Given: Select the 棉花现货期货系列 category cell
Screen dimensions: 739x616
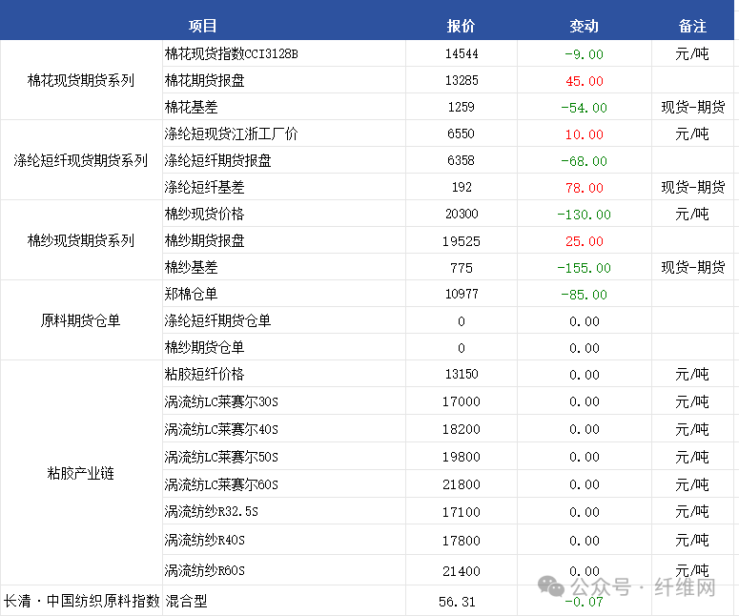Looking at the screenshot, I should pos(81,81).
